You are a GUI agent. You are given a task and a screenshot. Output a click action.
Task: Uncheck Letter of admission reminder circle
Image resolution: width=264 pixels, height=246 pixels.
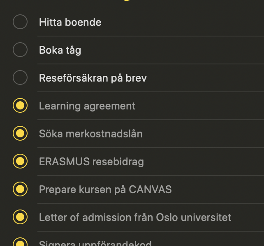pos(20,217)
